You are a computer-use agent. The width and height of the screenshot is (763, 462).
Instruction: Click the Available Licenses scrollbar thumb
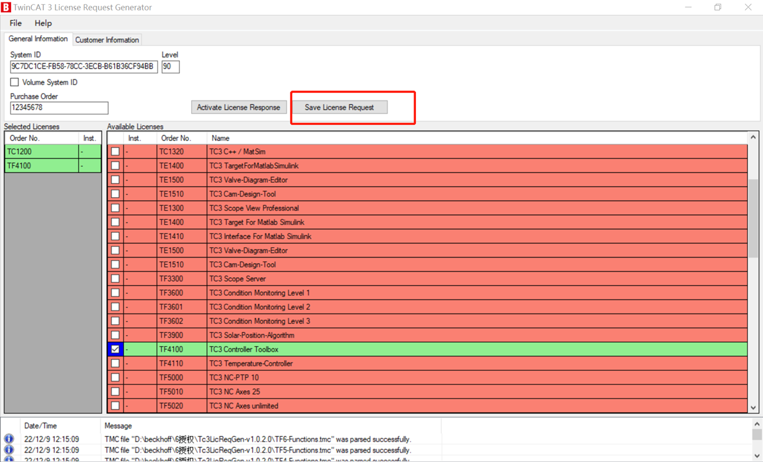753,218
